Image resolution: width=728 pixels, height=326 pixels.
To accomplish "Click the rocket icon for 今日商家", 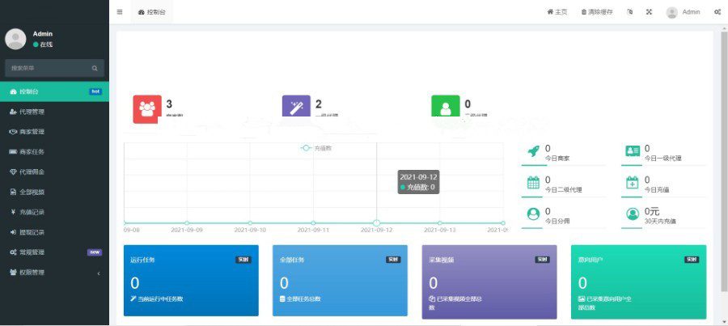I will tap(533, 151).
